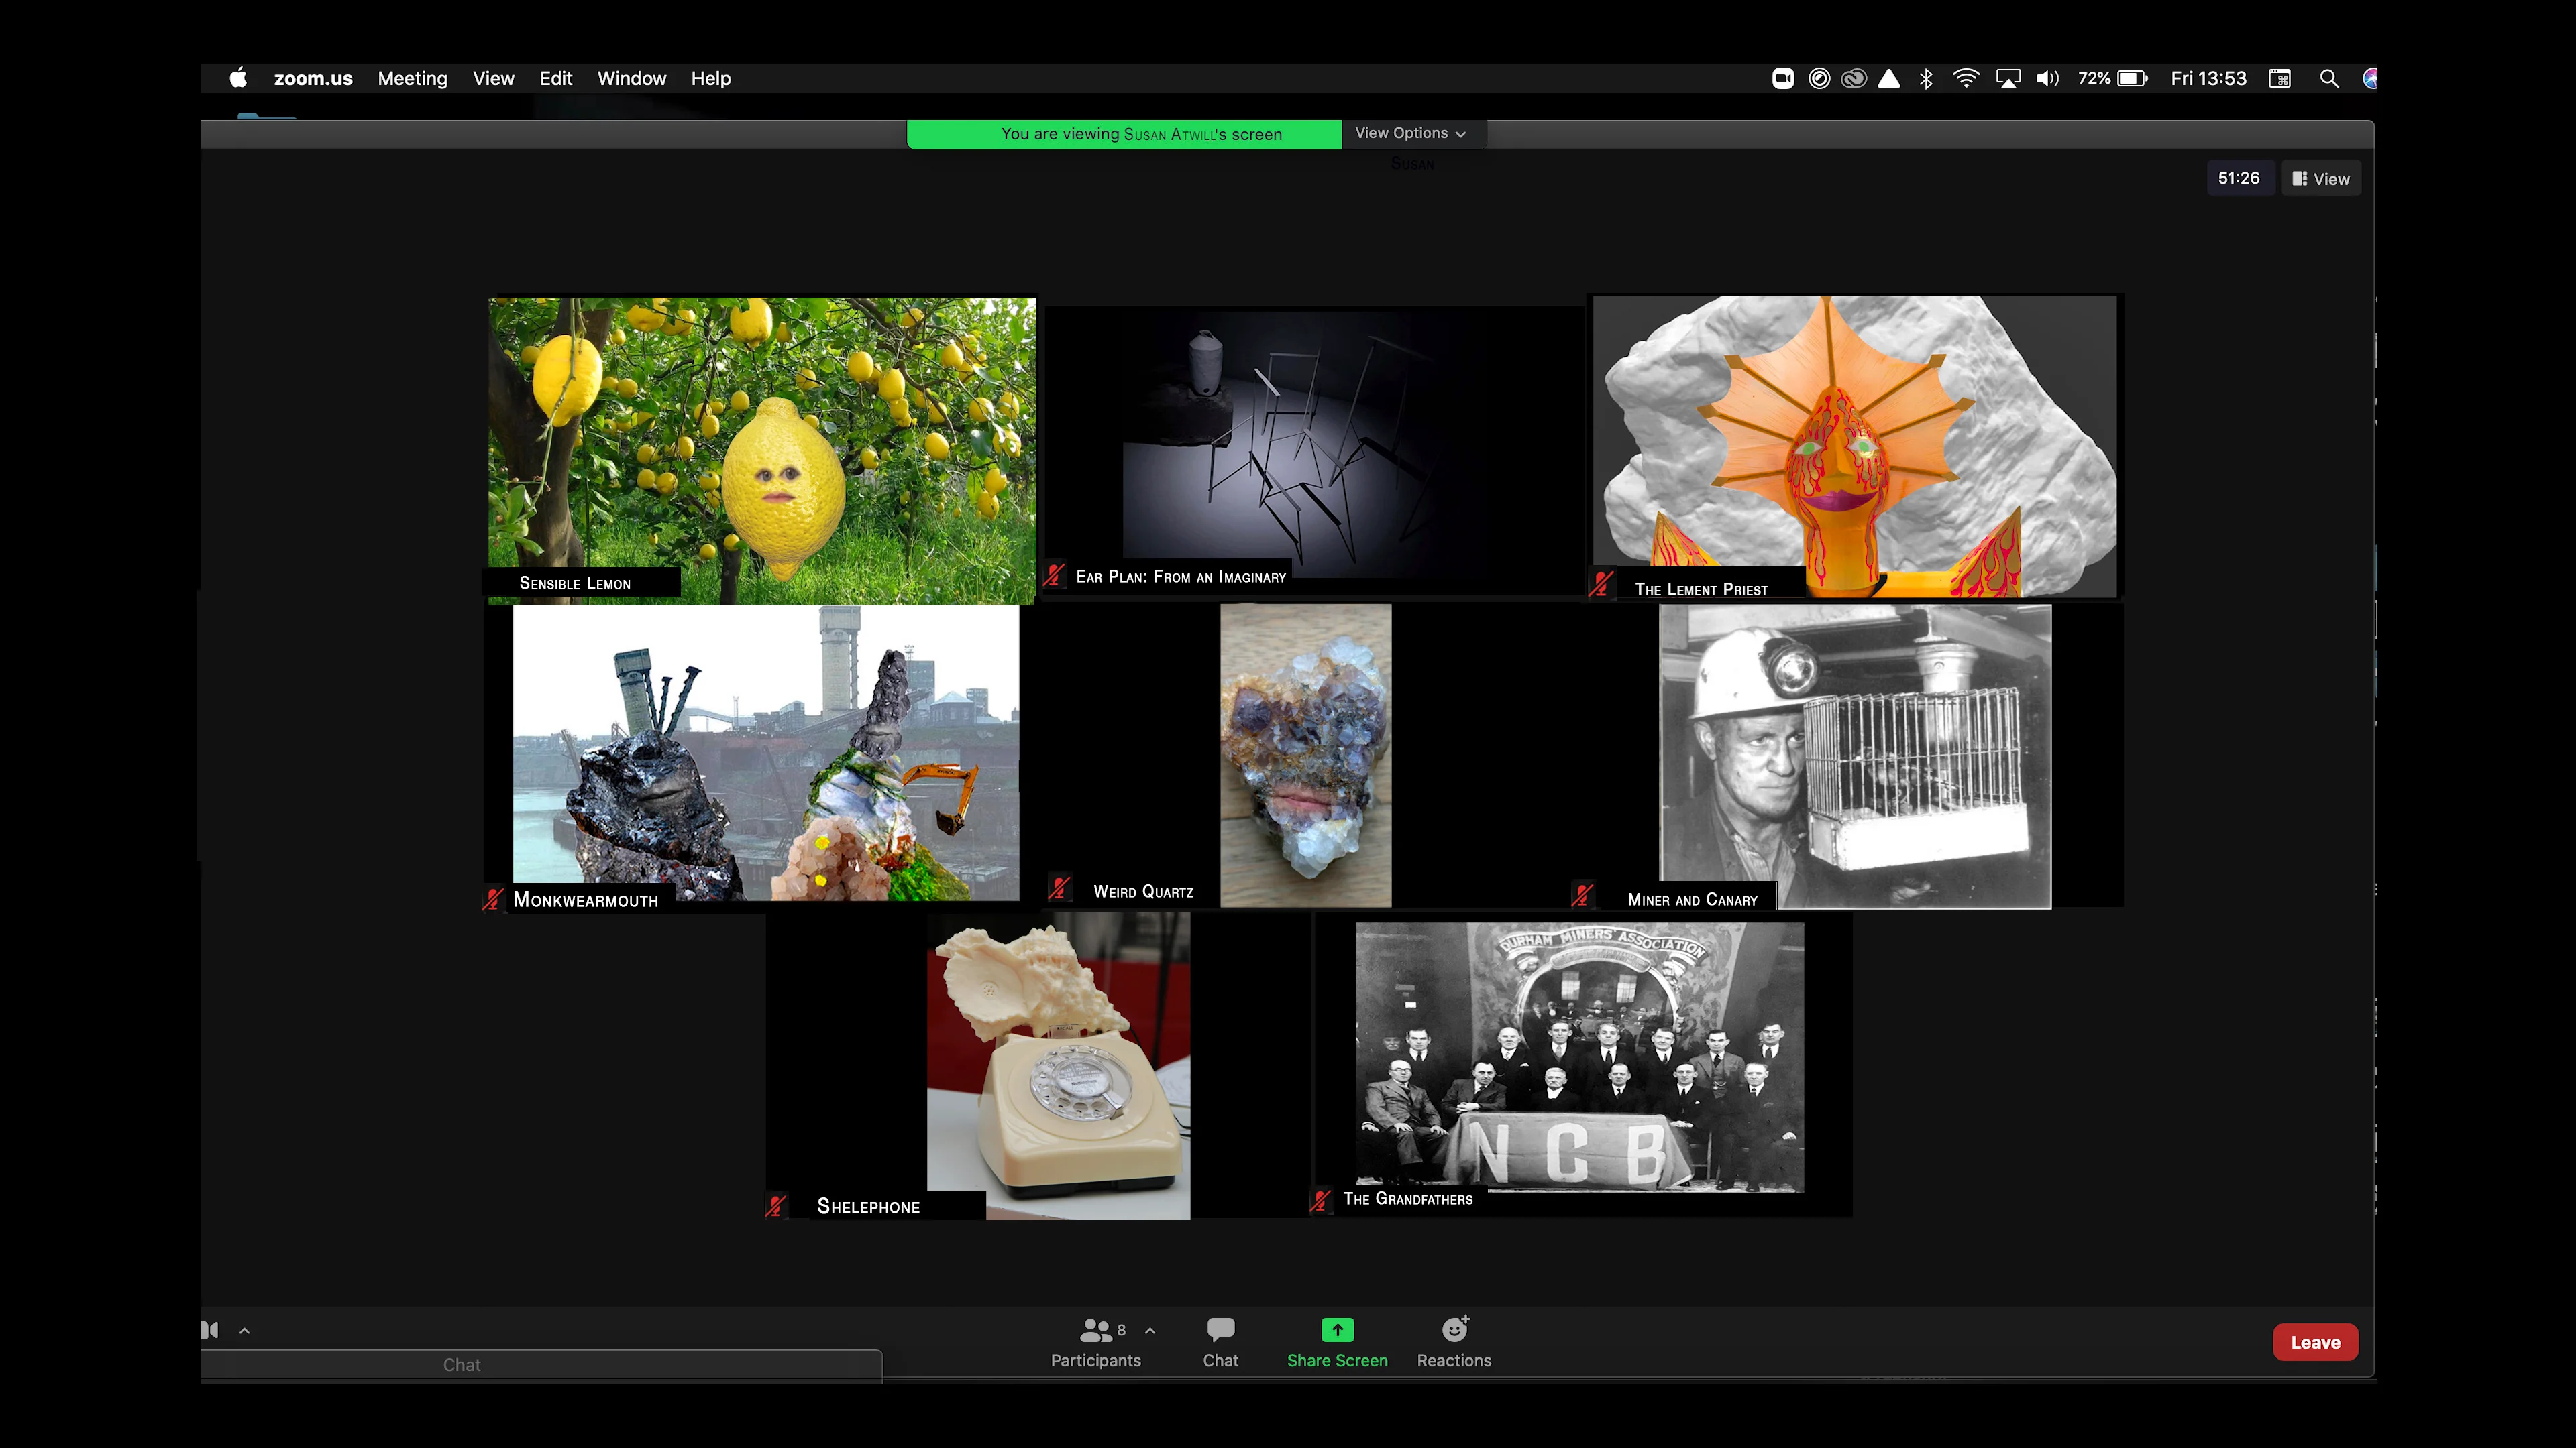Expand the View Options dropdown
2576x1448 pixels.
click(x=1410, y=134)
